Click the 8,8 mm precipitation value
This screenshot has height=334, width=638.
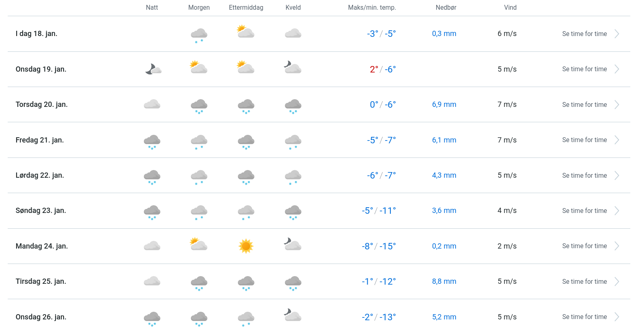click(444, 281)
